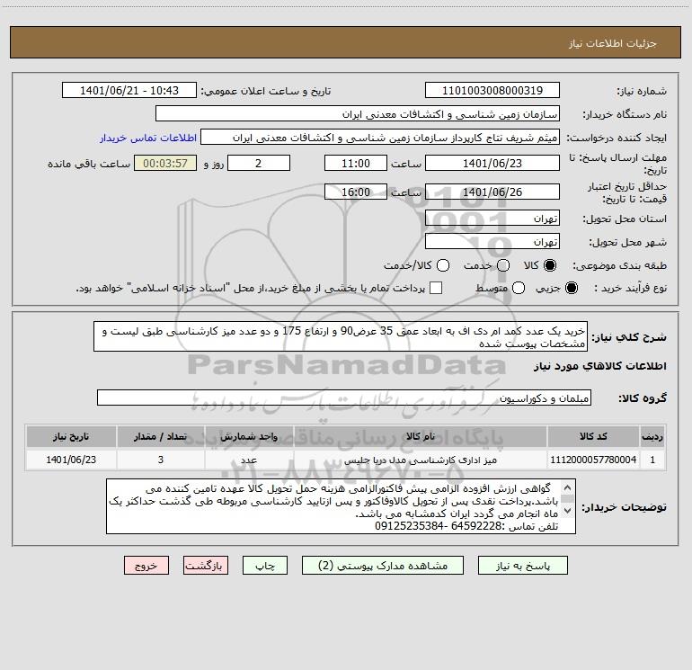The height and width of the screenshot is (670, 692).
Task: Click the ردیف column header
Action: [x=652, y=436]
